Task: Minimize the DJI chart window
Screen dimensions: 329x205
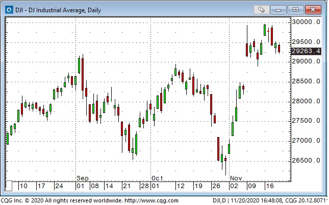Action: click(278, 10)
